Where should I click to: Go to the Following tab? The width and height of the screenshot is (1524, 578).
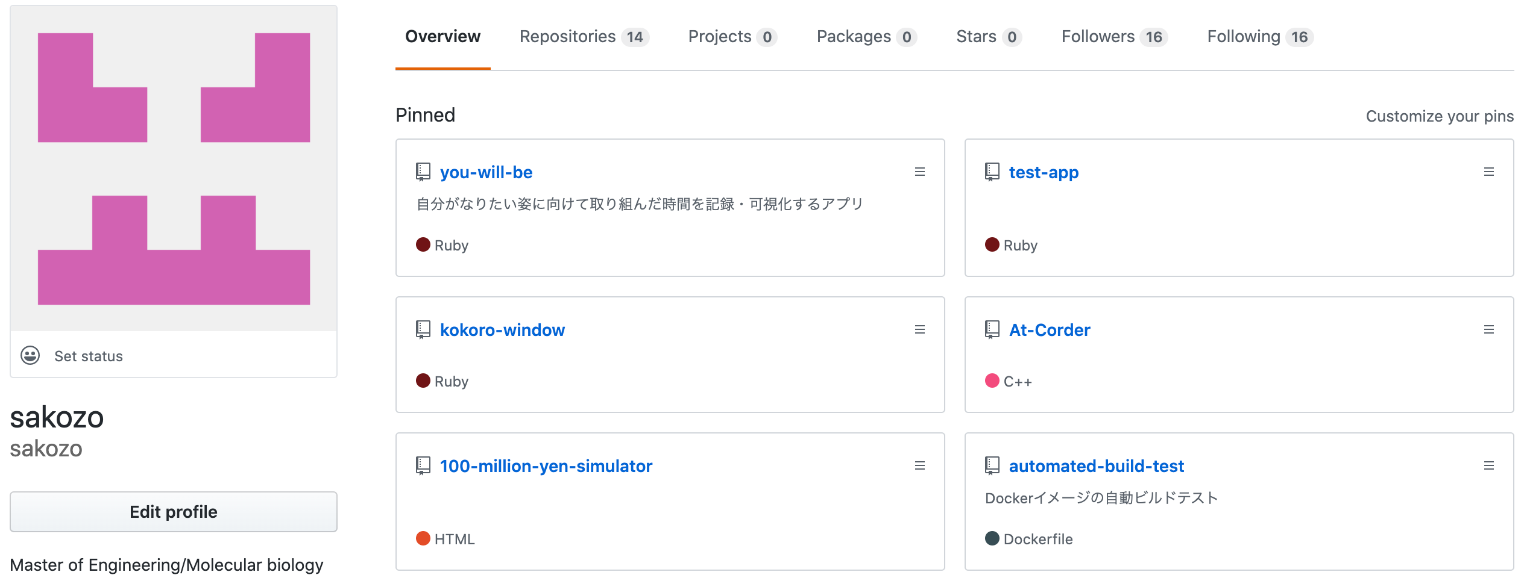coord(1259,37)
